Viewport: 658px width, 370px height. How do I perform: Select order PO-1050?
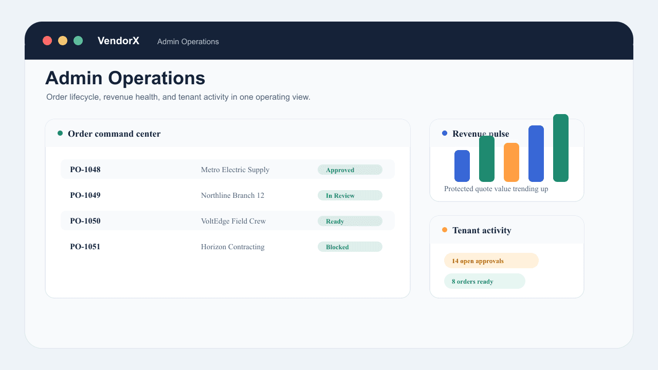tap(85, 221)
